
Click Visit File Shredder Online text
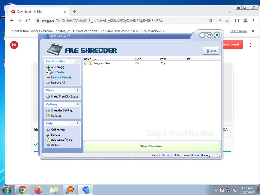[166, 155]
